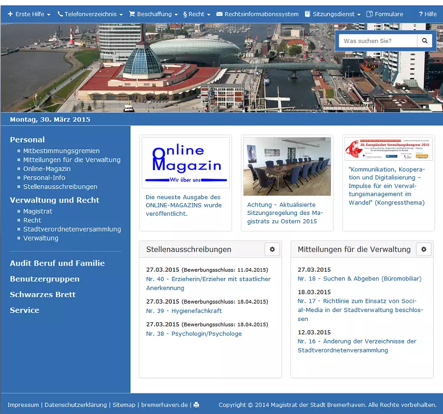Open the Hilfe menu item
The height and width of the screenshot is (414, 443).
(x=428, y=14)
